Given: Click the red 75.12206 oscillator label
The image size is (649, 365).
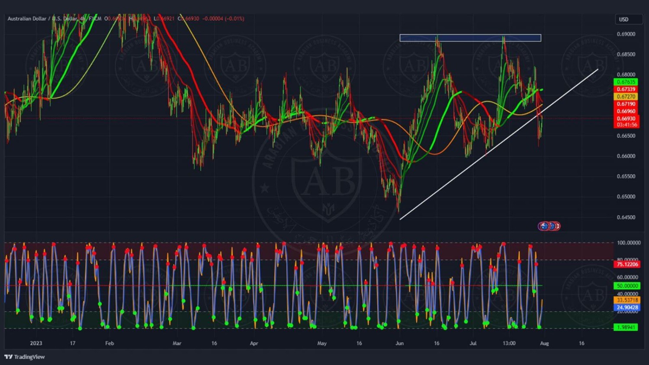Looking at the screenshot, I should 627,264.
